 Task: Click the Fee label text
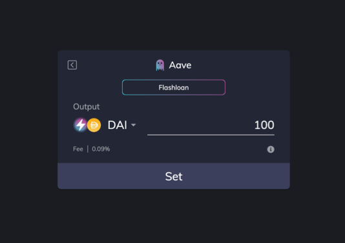pyautogui.click(x=78, y=149)
